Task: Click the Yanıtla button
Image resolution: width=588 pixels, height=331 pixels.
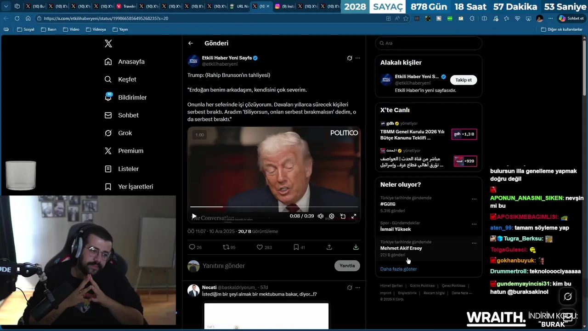Action: [x=347, y=266]
